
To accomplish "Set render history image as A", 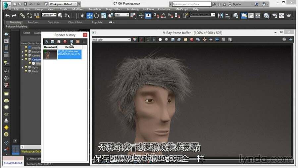I will click(x=72, y=42).
